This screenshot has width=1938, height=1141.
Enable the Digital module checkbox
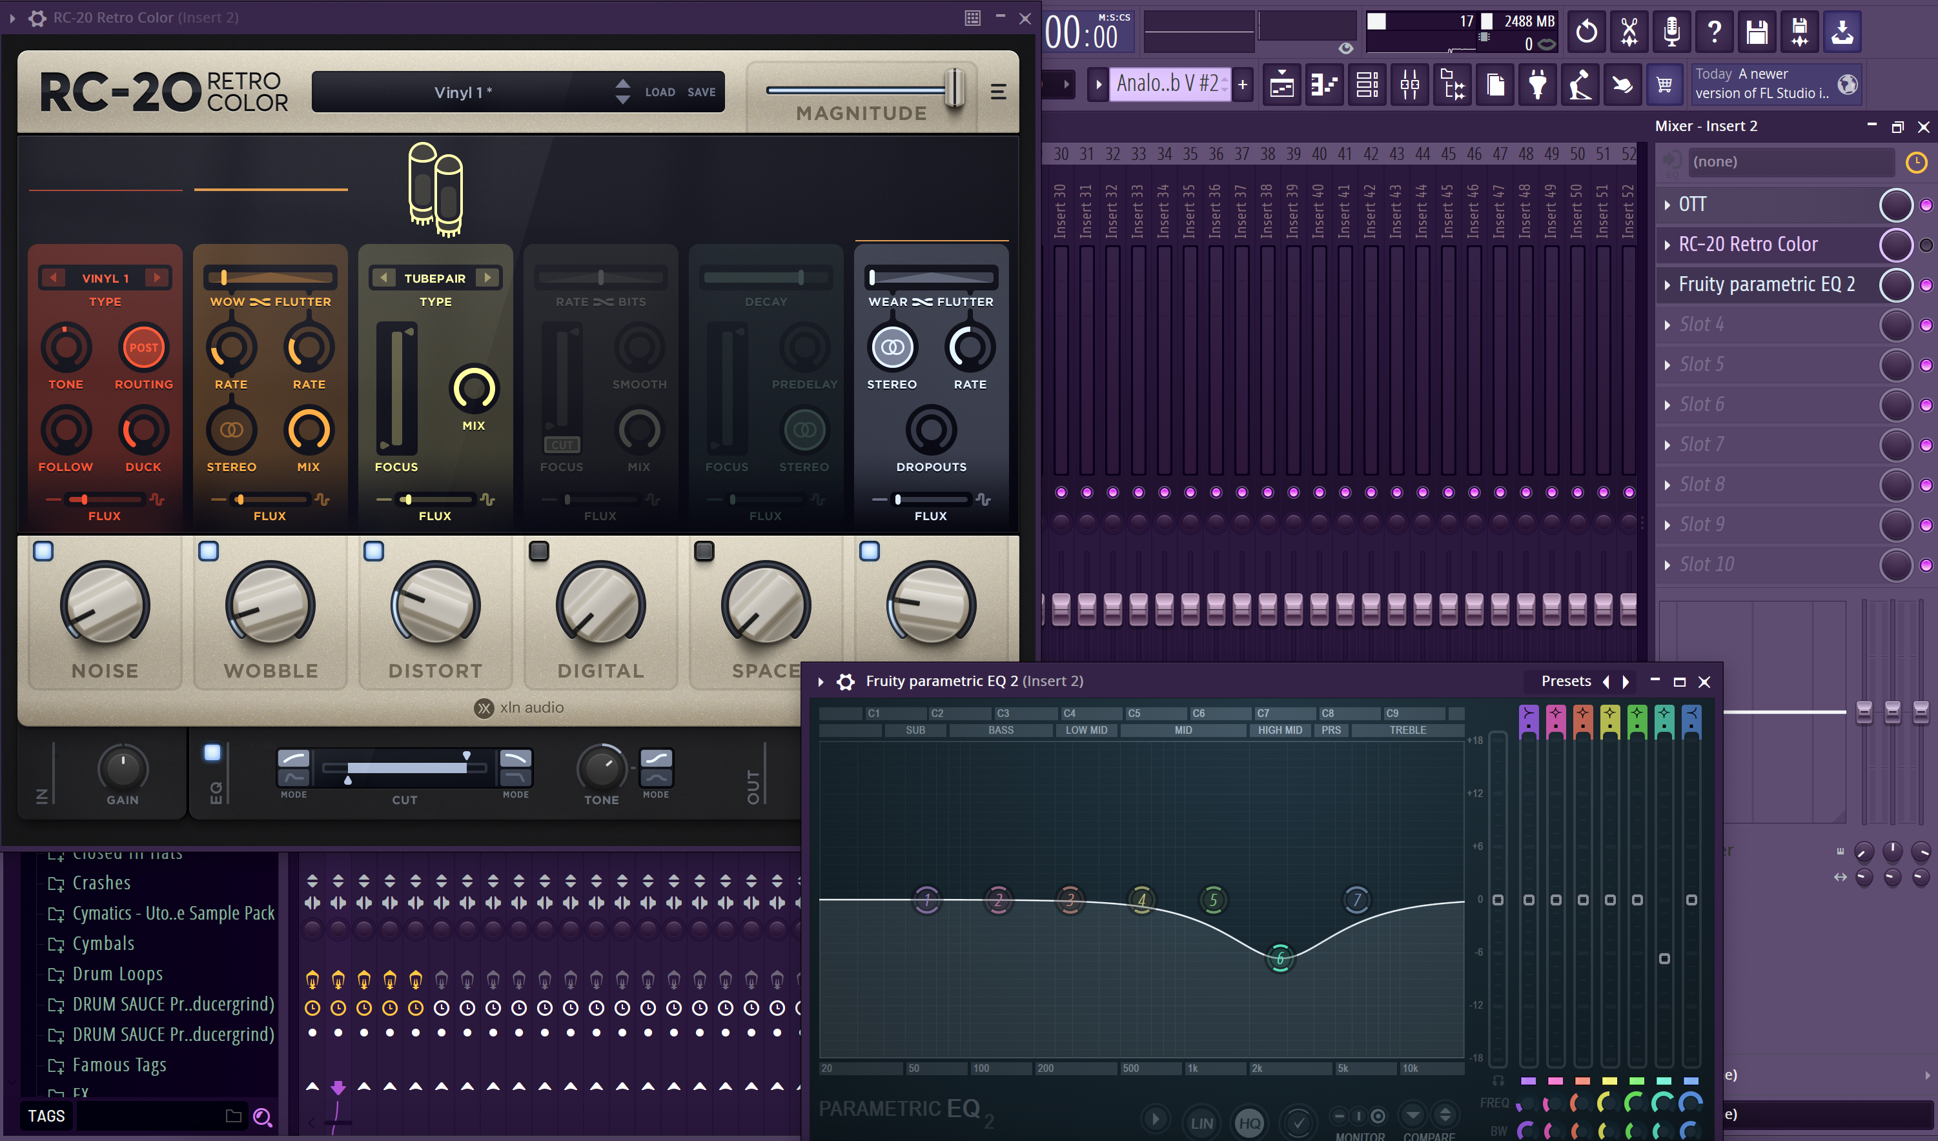click(539, 550)
